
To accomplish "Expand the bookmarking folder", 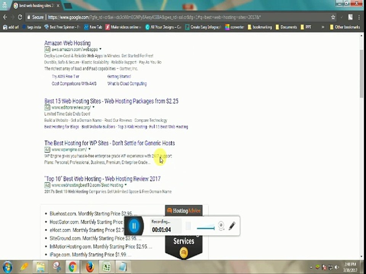I will (x=260, y=27).
